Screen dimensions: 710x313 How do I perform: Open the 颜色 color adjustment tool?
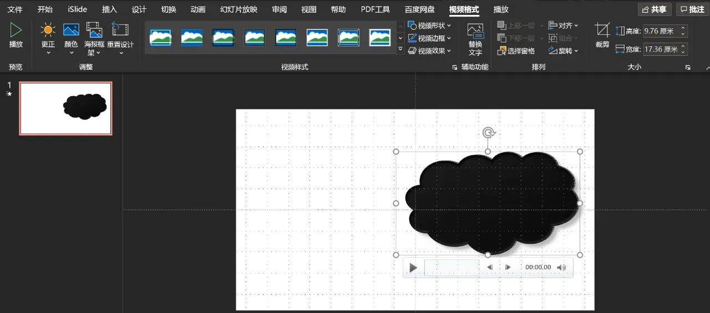71,31
